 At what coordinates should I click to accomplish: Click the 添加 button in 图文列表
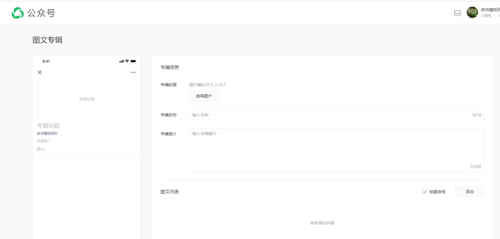point(470,191)
